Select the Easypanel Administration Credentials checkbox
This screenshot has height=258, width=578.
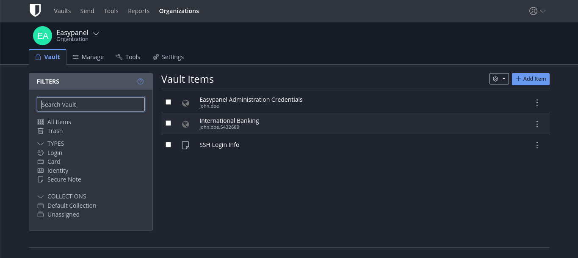[x=169, y=102]
